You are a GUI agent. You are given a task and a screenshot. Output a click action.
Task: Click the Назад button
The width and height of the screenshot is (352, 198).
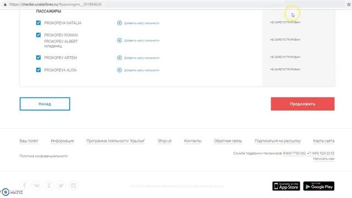point(45,104)
